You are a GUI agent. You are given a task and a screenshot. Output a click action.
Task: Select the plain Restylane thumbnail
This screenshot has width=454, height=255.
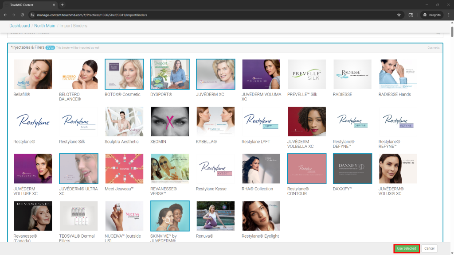click(x=33, y=121)
